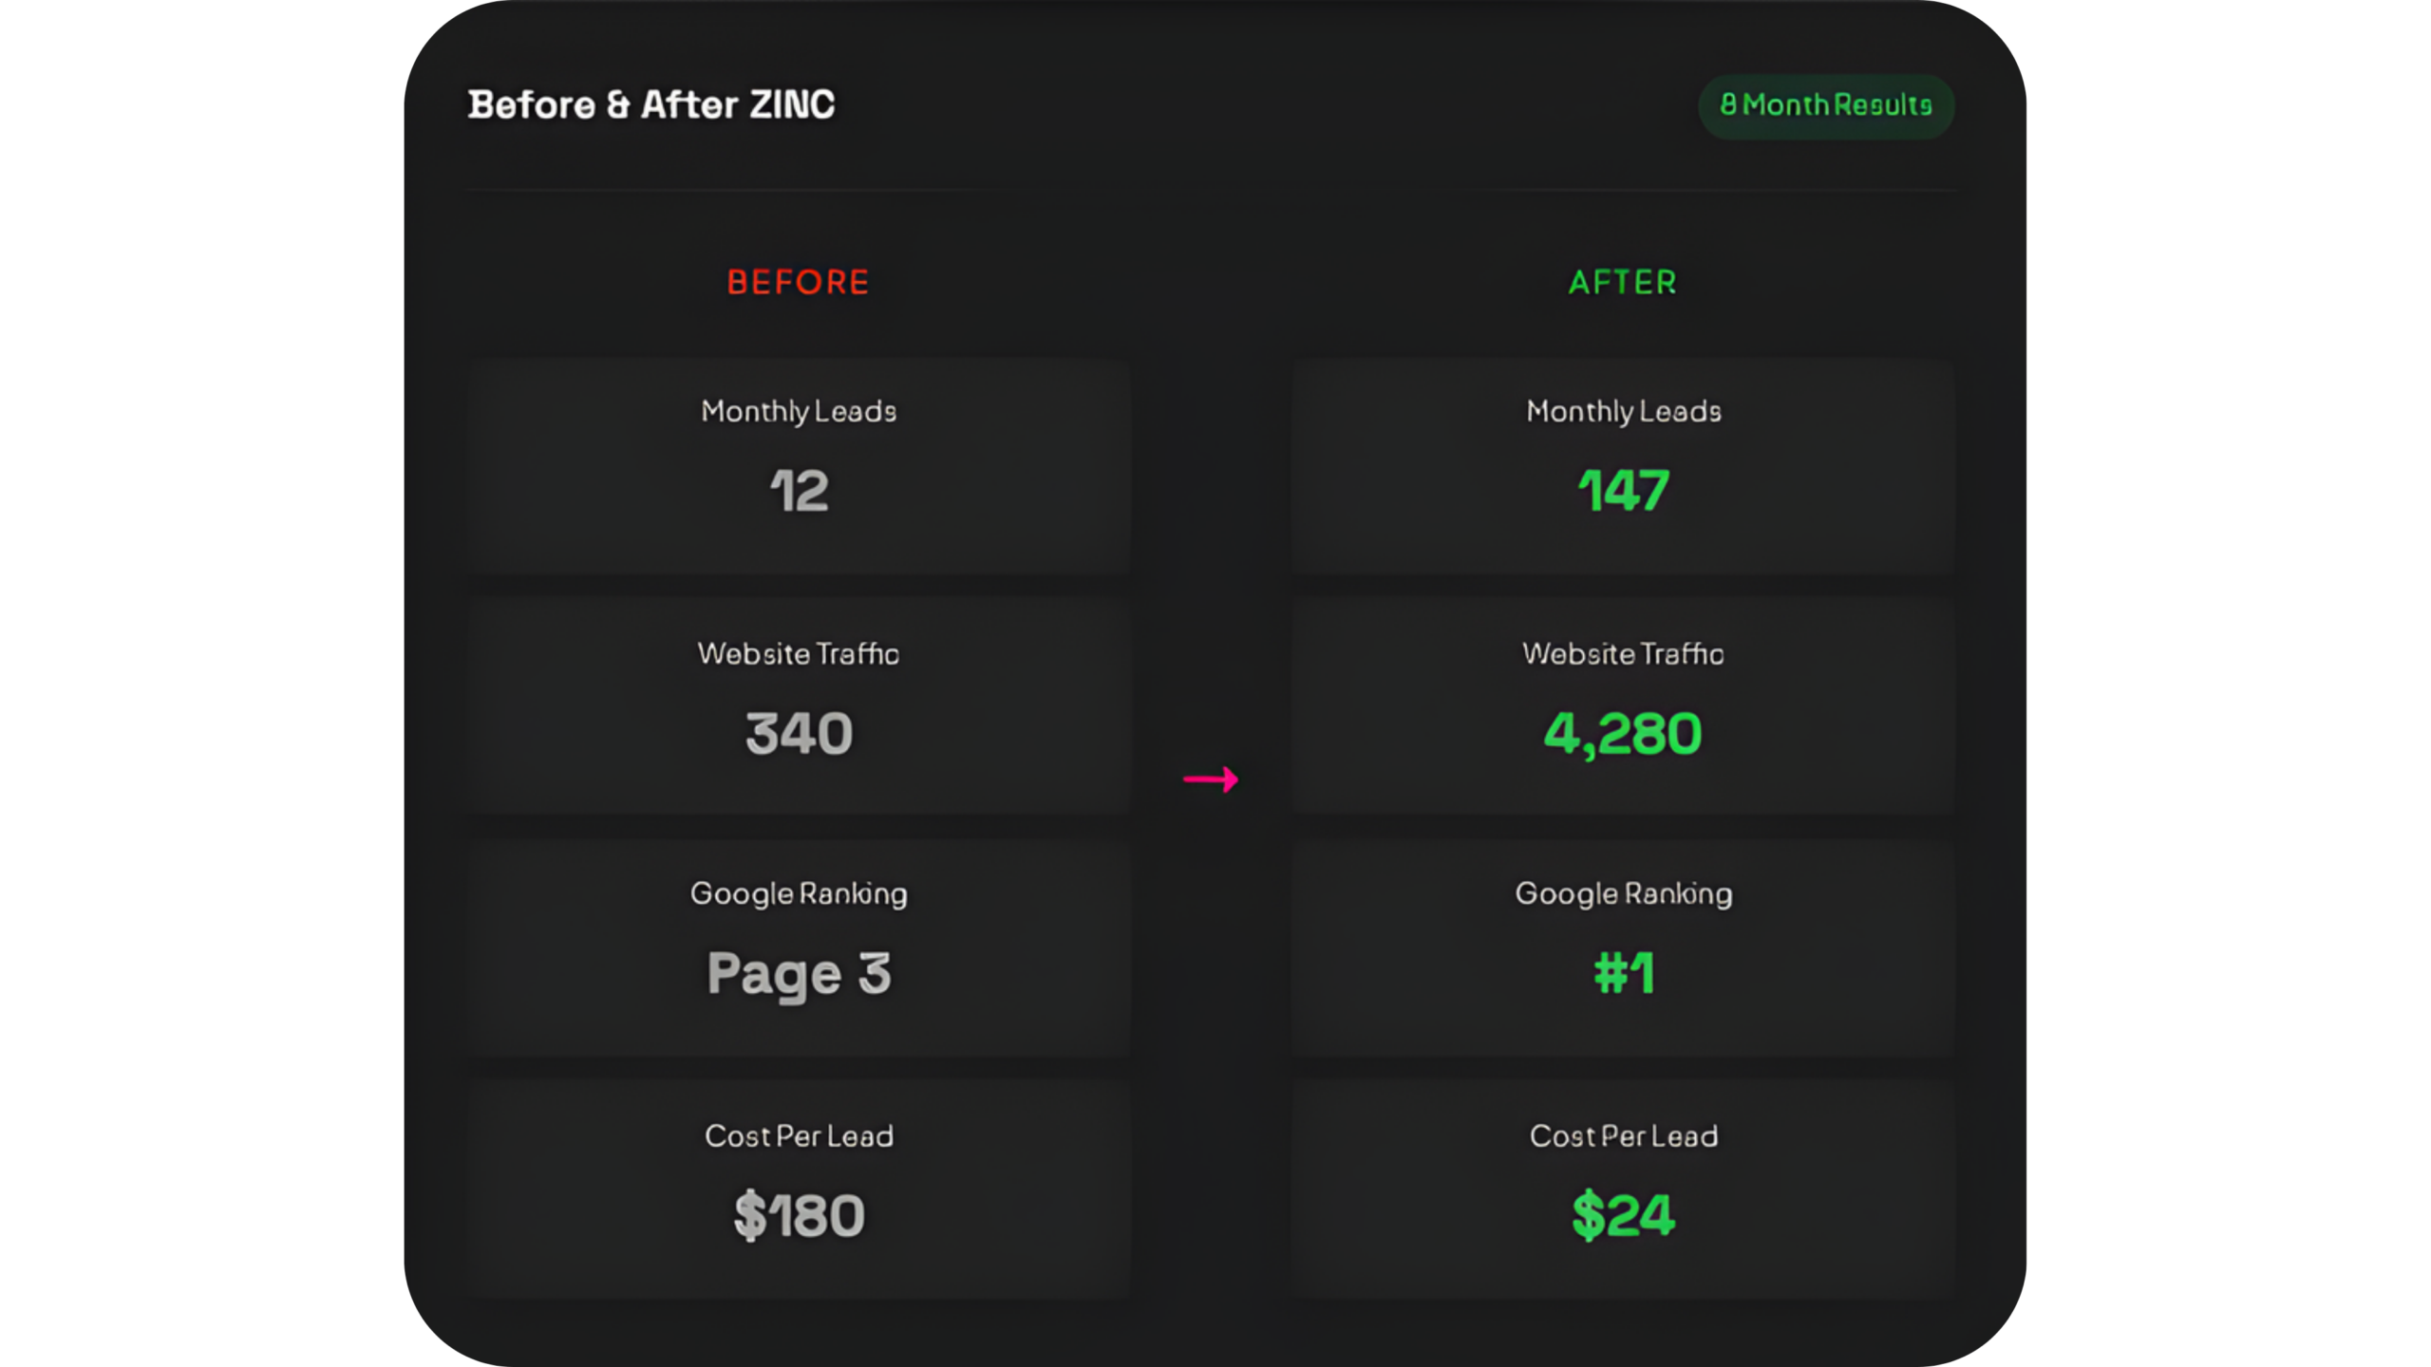Click the green 147 monthly leads value

(1623, 491)
